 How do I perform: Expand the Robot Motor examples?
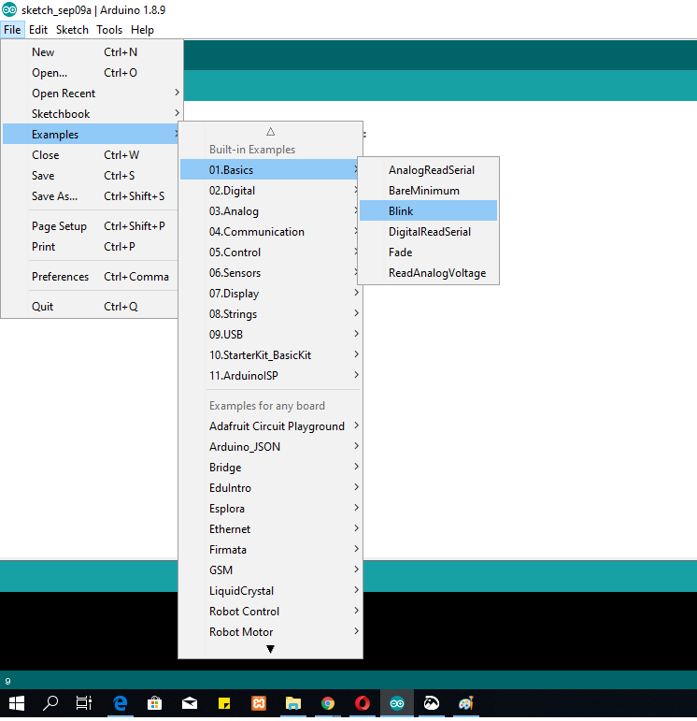(271, 632)
